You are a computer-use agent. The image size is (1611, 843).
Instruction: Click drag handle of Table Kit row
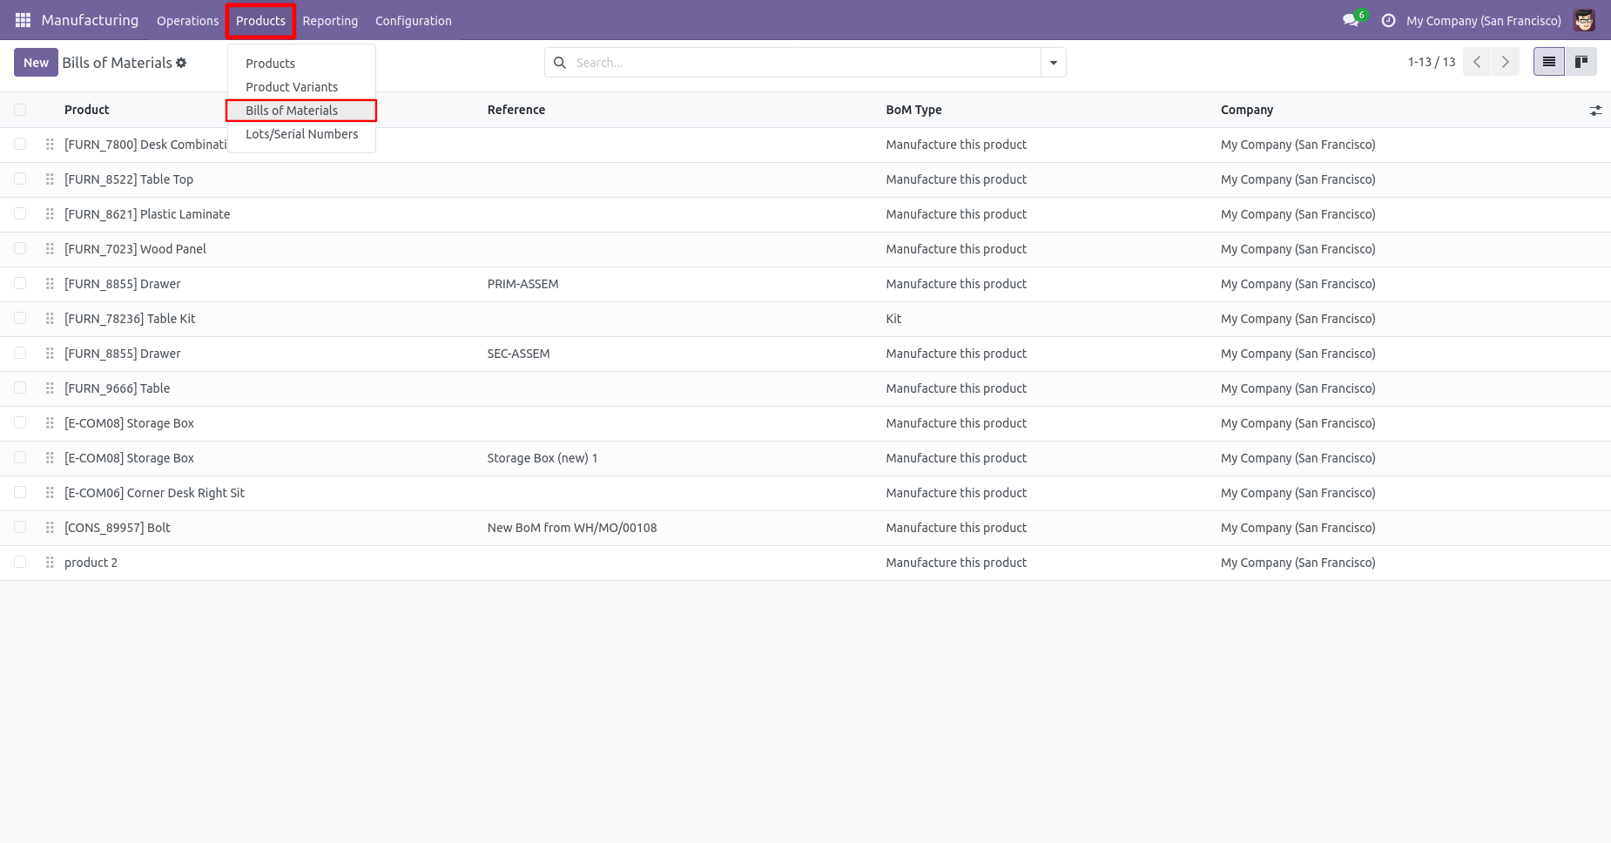coord(50,319)
